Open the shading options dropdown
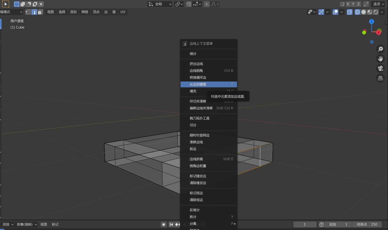 (382, 12)
